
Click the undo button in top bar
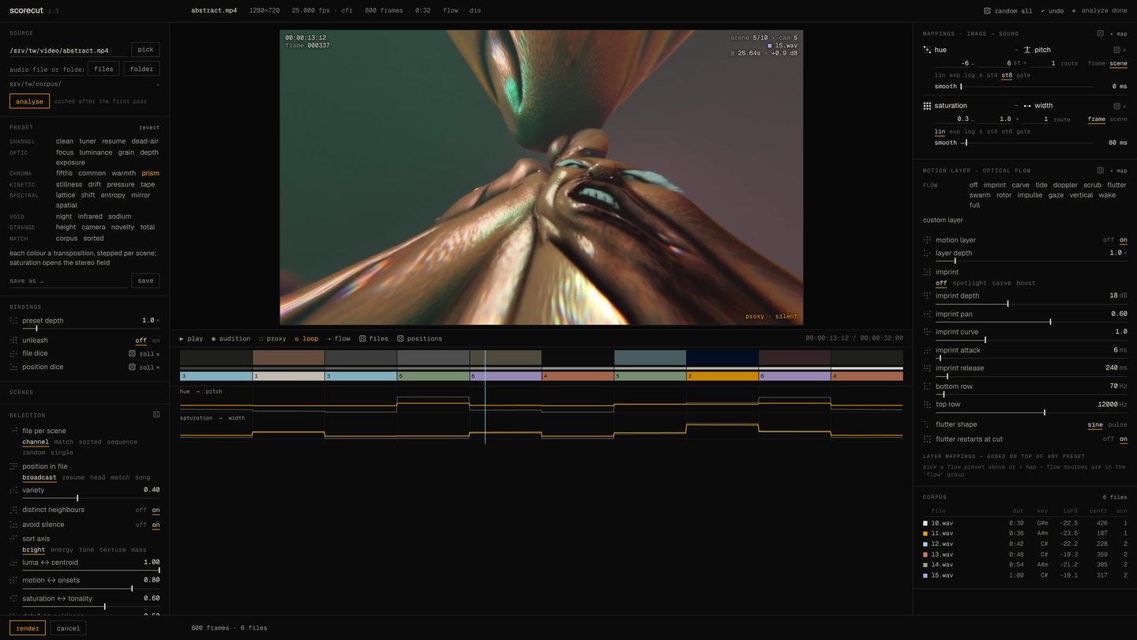point(1053,11)
